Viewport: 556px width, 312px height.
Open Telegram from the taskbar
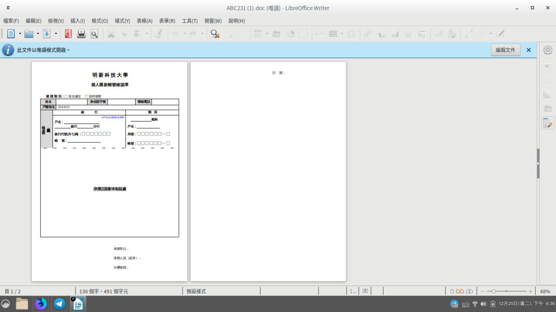[60, 304]
